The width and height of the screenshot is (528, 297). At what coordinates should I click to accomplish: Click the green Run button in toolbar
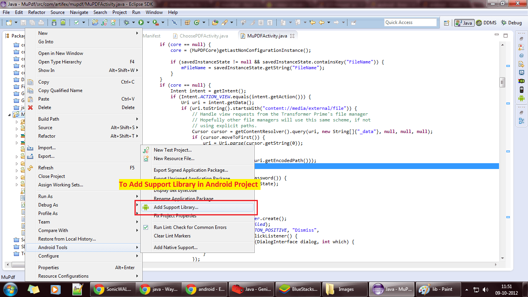pyautogui.click(x=141, y=22)
